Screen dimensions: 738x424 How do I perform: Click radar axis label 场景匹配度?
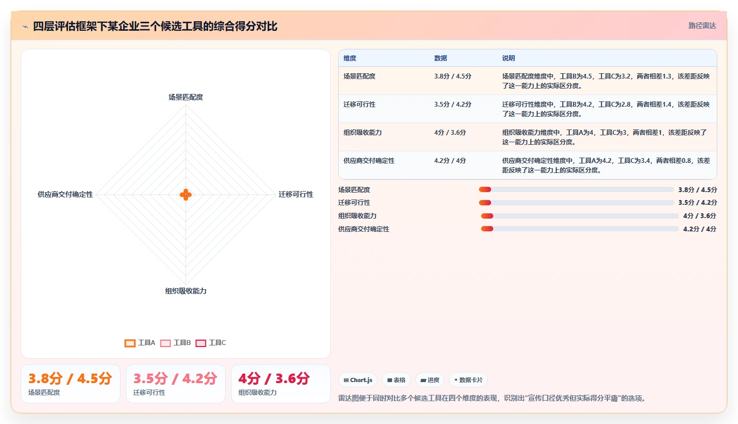tap(186, 97)
